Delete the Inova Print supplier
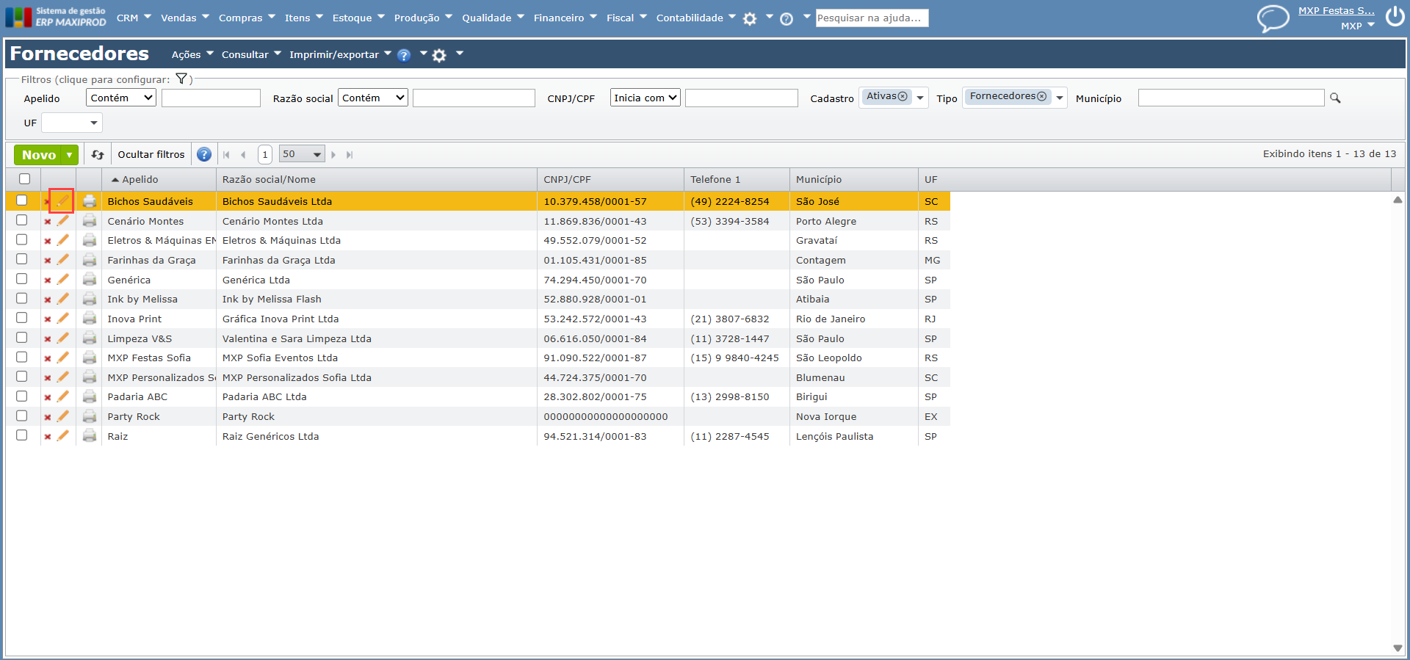 48,319
